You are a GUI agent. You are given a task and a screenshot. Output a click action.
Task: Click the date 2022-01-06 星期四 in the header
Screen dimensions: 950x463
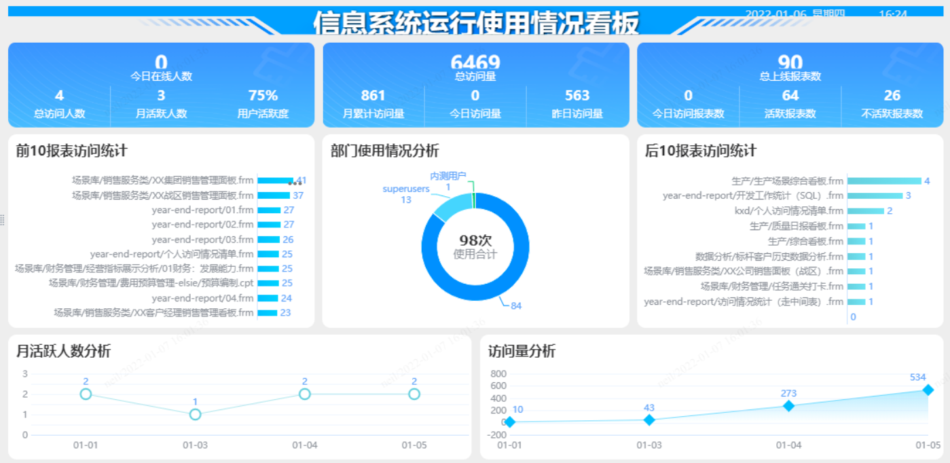tap(794, 14)
